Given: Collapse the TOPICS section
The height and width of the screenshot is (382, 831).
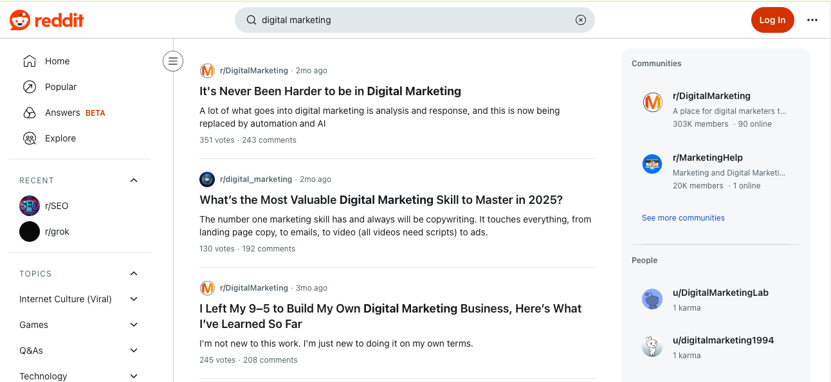Looking at the screenshot, I should point(133,273).
